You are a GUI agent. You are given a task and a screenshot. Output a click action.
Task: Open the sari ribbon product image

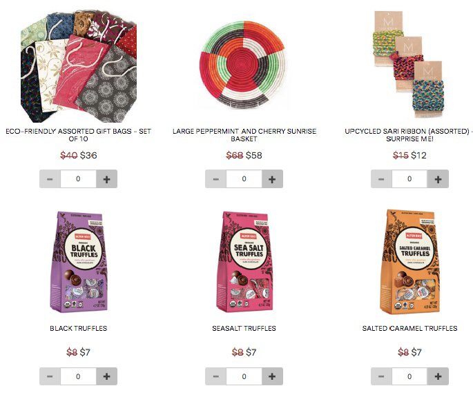click(409, 64)
